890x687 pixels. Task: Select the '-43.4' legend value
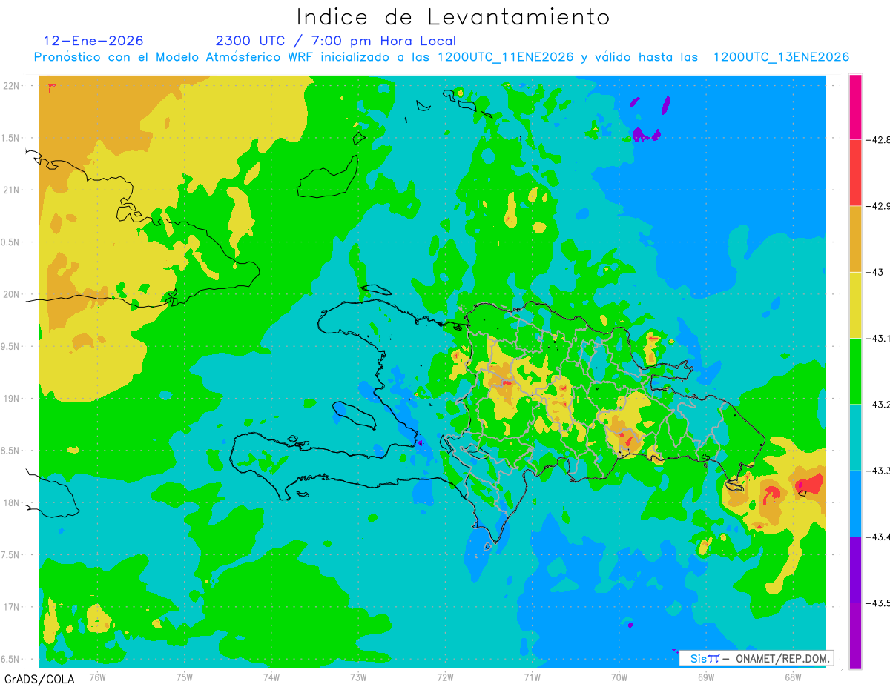coord(877,537)
